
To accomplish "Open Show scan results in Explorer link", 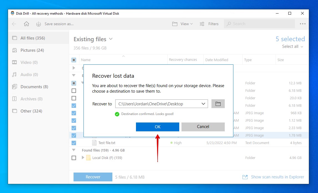I will [277, 177].
